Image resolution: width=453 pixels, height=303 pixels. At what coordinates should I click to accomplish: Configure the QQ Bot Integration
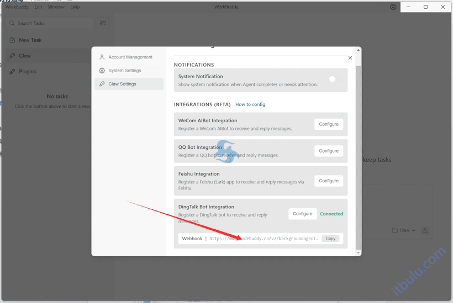click(328, 151)
